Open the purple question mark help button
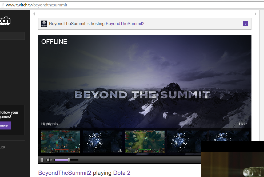This screenshot has width=264, height=177. pyautogui.click(x=246, y=24)
